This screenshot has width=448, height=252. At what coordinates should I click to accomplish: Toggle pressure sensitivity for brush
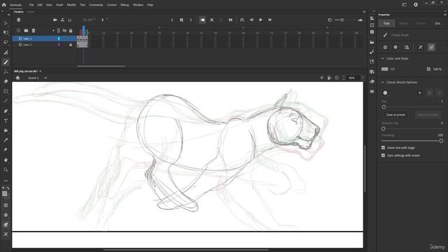click(421, 47)
